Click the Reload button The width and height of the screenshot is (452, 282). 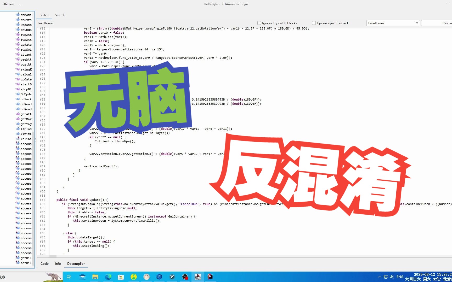click(x=447, y=23)
